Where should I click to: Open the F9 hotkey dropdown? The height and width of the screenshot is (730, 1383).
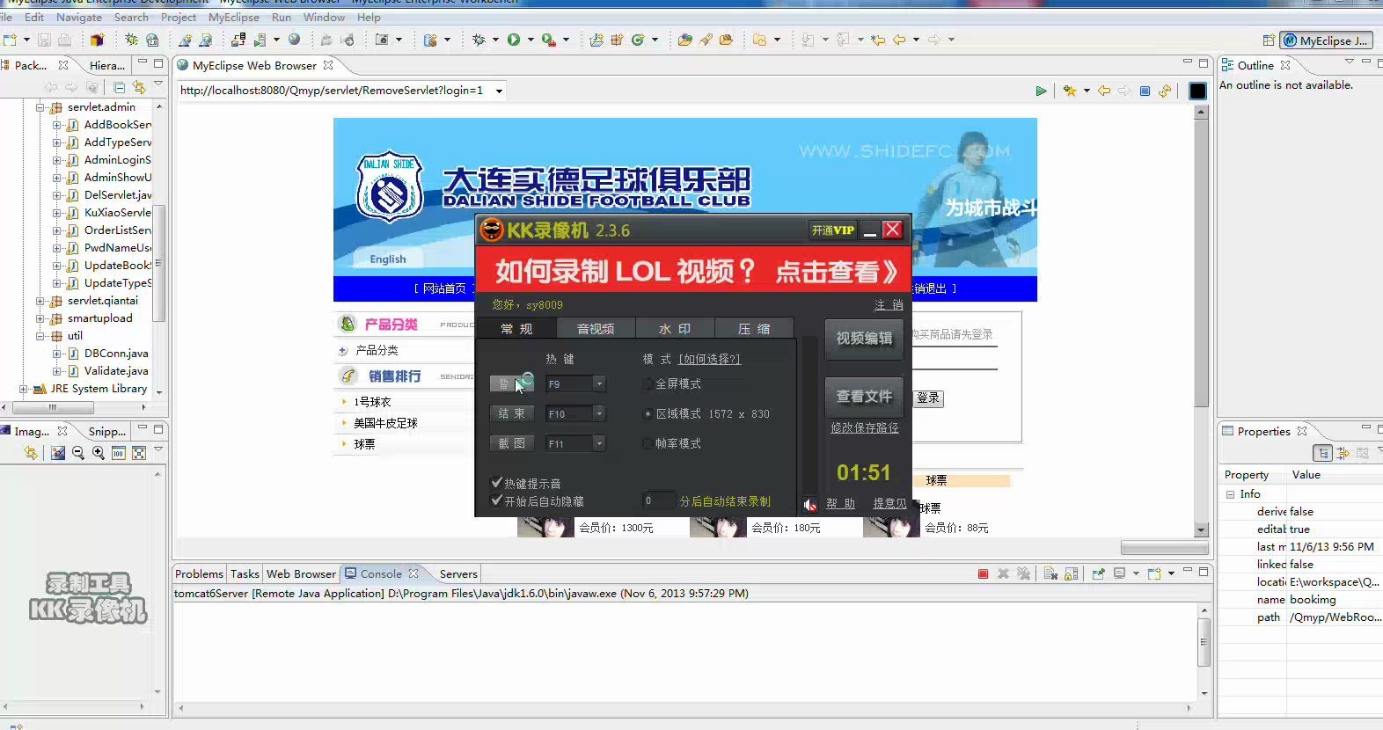pyautogui.click(x=599, y=383)
